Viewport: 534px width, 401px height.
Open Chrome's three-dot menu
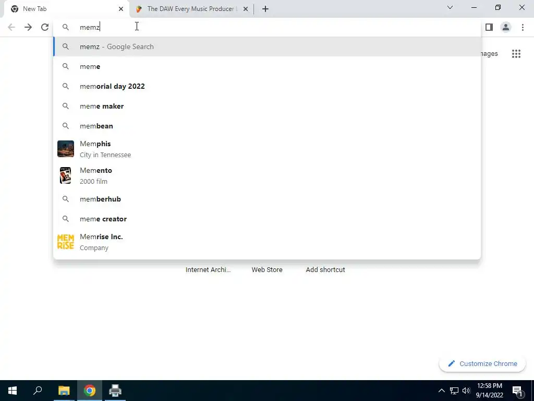pos(523,27)
